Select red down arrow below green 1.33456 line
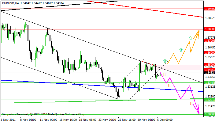The image size is (215, 122). (169, 85)
